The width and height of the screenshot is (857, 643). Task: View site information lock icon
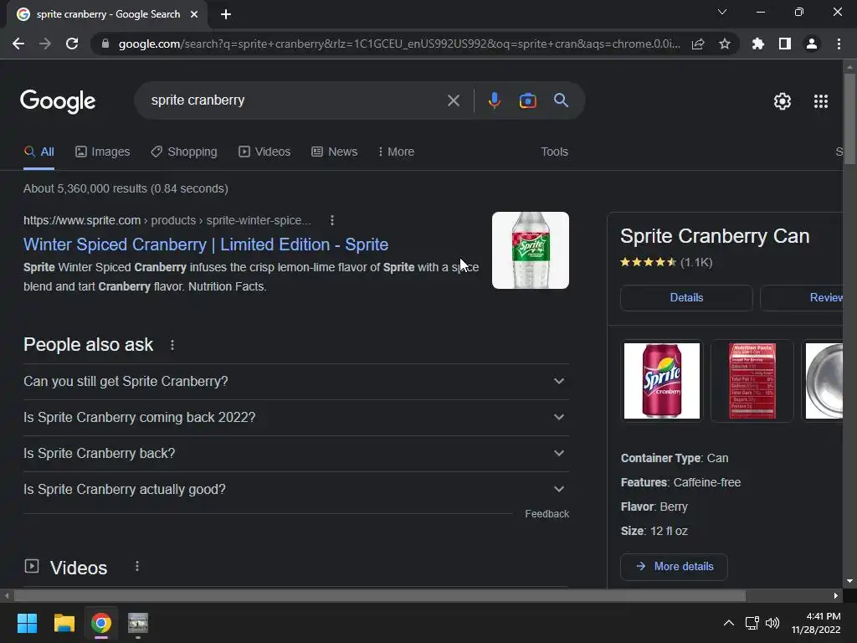tap(105, 44)
